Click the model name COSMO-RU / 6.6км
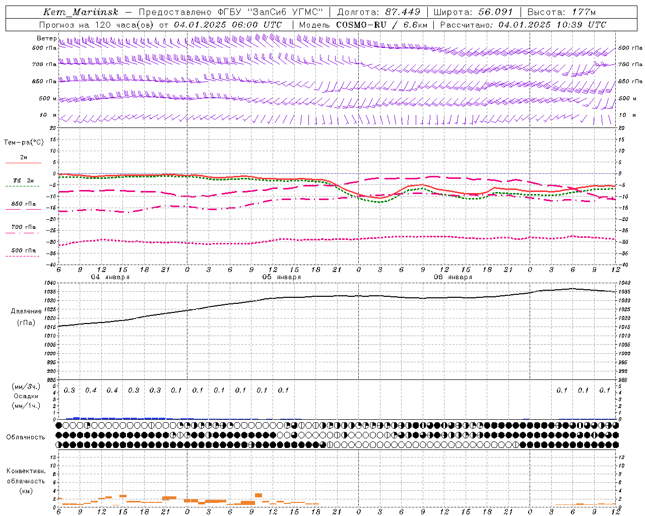This screenshot has height=516, width=645. tap(382, 25)
